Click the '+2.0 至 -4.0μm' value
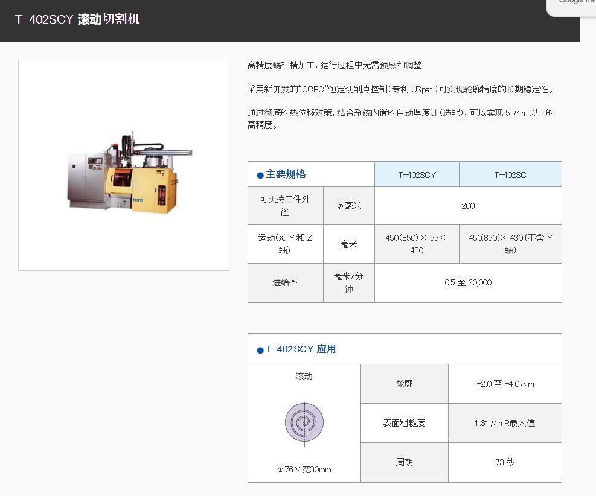 click(505, 384)
